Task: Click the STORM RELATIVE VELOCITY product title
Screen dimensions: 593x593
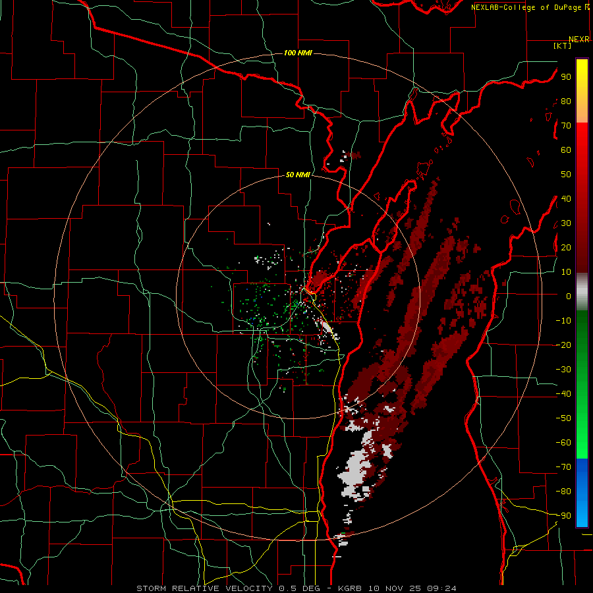Action: click(x=204, y=588)
